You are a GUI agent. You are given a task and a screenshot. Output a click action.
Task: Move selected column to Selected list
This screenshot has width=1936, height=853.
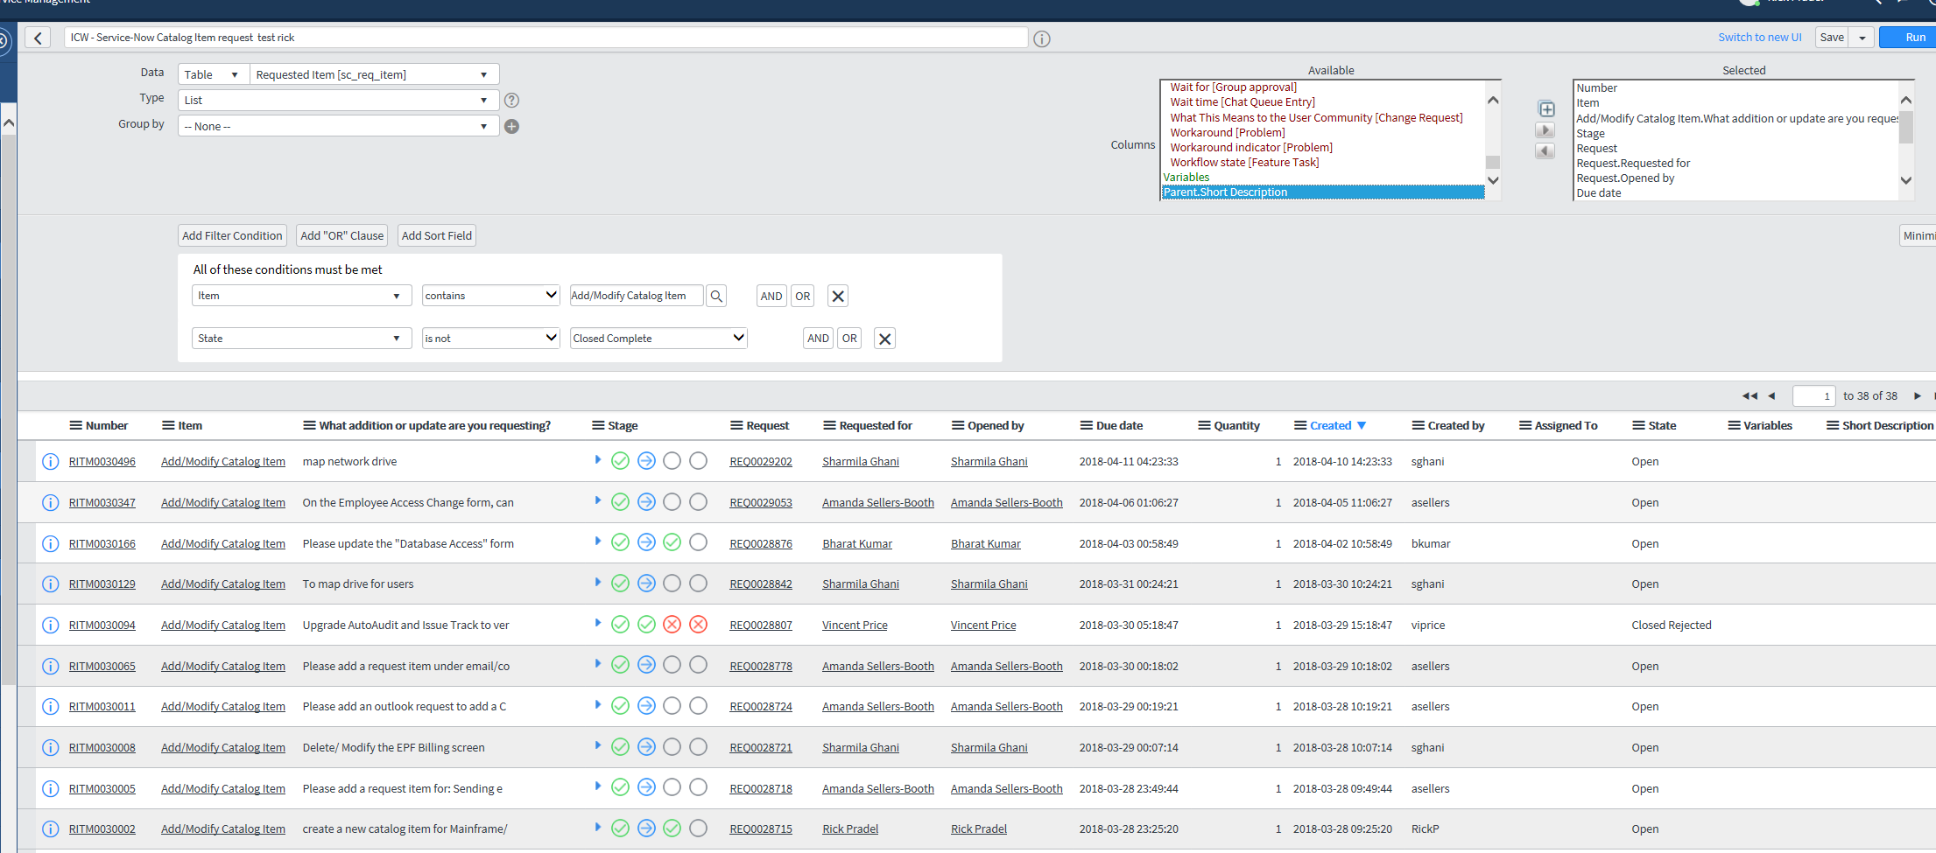(x=1545, y=130)
